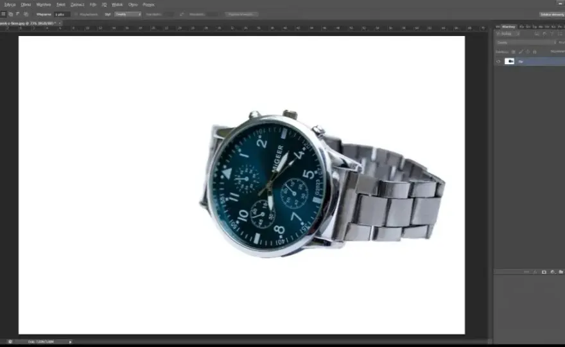565x347 pixels.
Task: Toggle the Wygładzanie anti-alias checkbox
Action: point(76,14)
